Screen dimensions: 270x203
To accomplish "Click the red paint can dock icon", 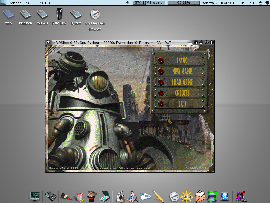I will point(79,197).
